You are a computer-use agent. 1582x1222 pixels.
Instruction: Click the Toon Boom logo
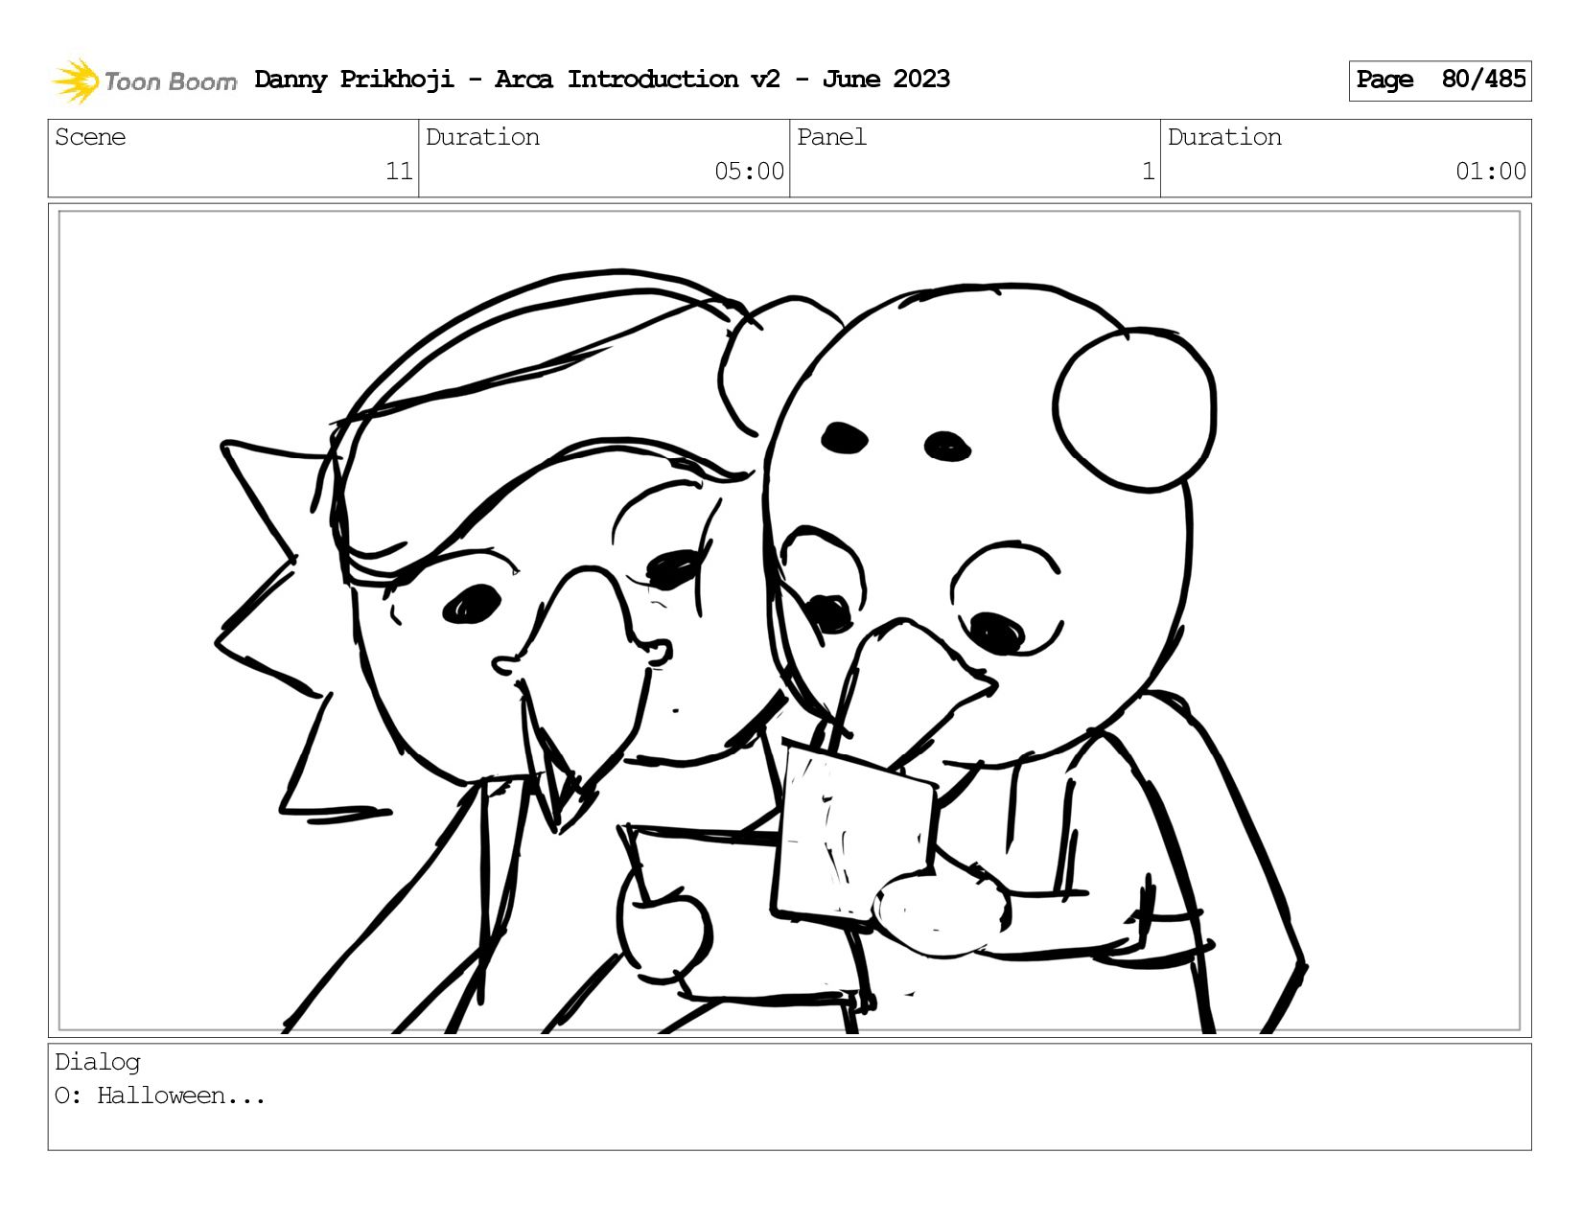click(144, 81)
